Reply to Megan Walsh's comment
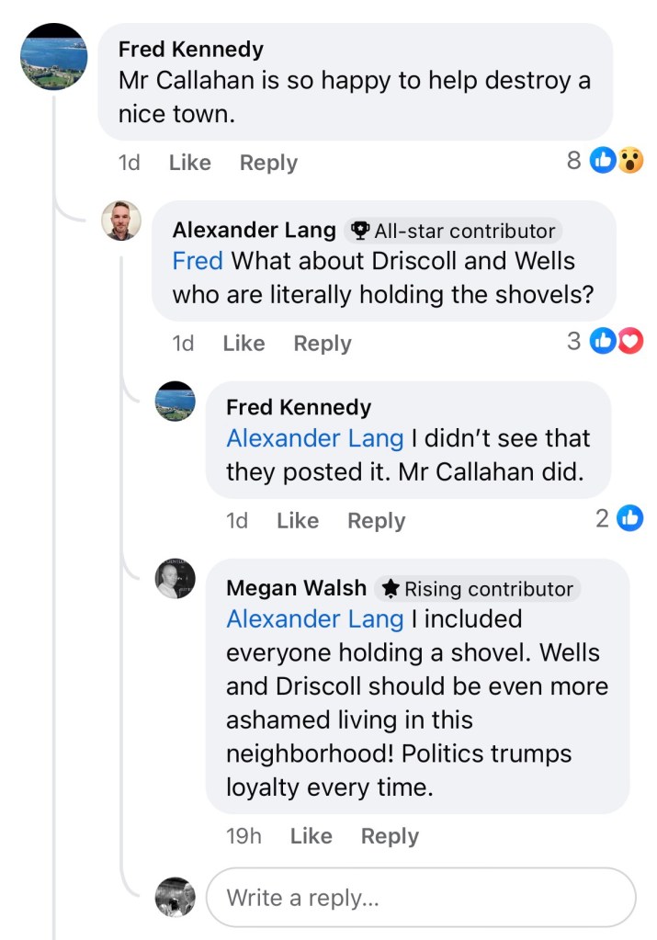The width and height of the screenshot is (657, 940). pyautogui.click(x=390, y=836)
